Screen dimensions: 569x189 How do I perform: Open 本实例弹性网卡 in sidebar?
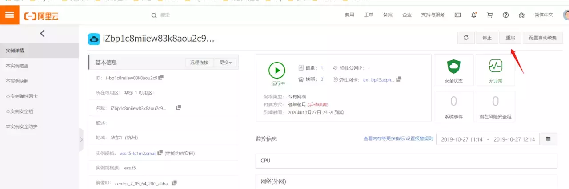39,96
